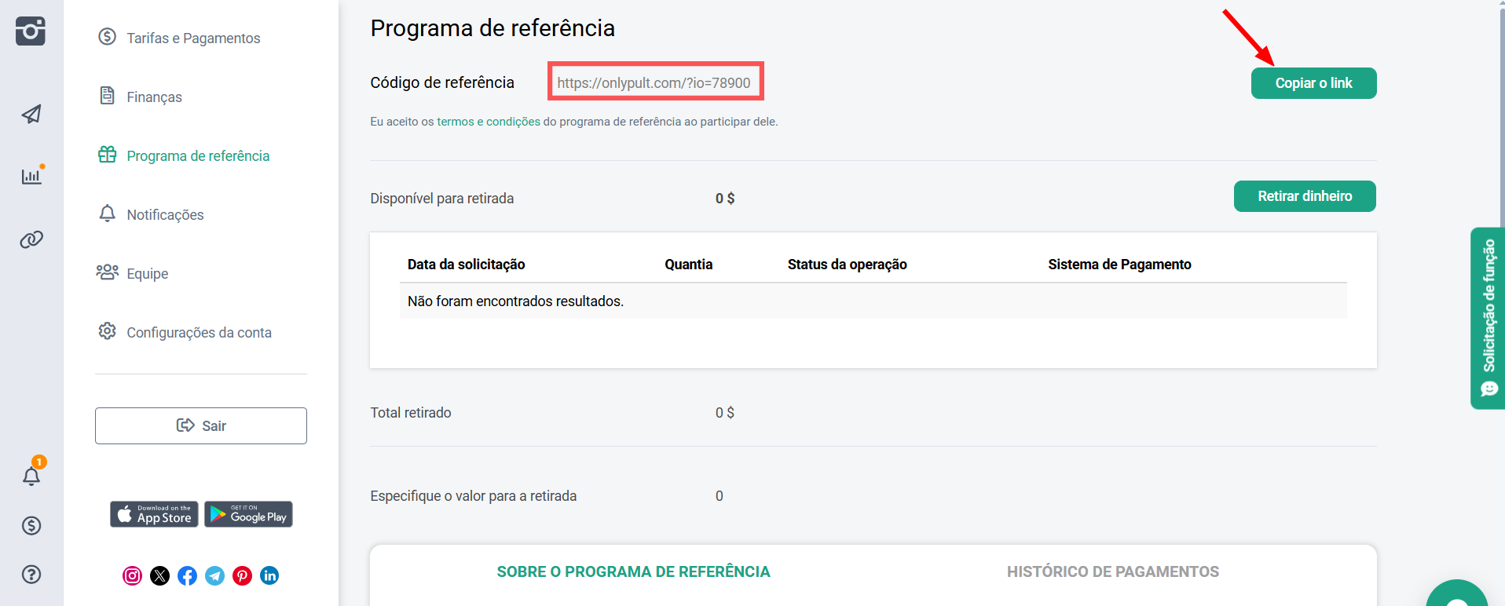The width and height of the screenshot is (1505, 606).
Task: Click the Google Play badge
Action: (x=248, y=514)
